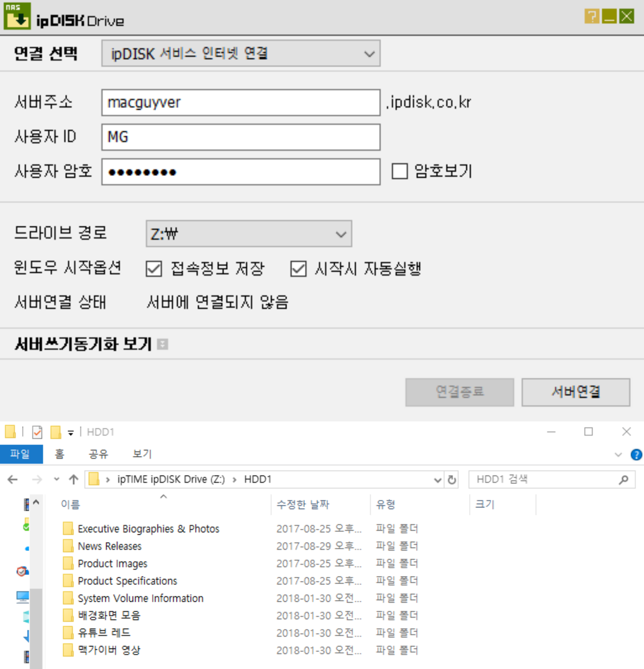Expand the ribbon with the chevron arrow
Viewport: 644px width, 669px height.
(618, 455)
